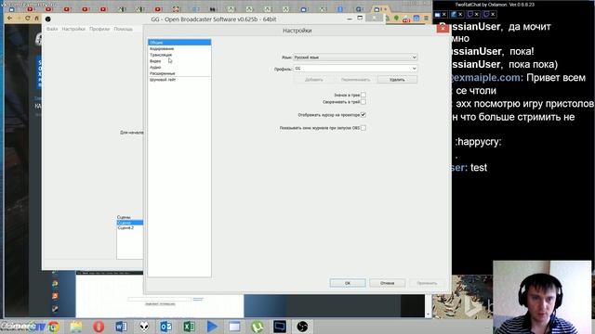Click the Добавить profile button
The width and height of the screenshot is (595, 334).
coord(314,80)
